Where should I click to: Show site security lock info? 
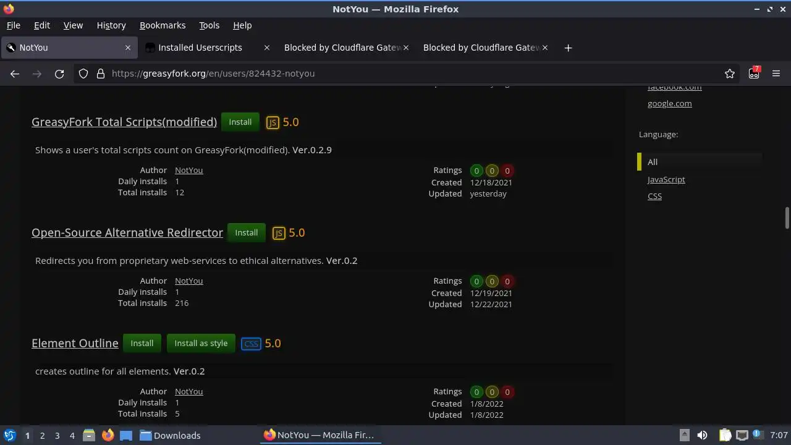coord(101,74)
